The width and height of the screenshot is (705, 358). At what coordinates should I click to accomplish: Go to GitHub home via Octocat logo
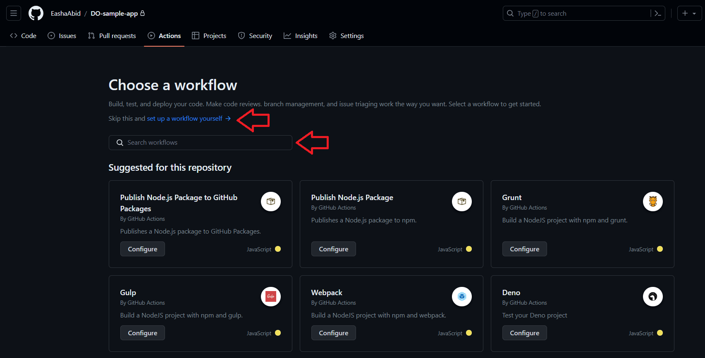coord(36,13)
